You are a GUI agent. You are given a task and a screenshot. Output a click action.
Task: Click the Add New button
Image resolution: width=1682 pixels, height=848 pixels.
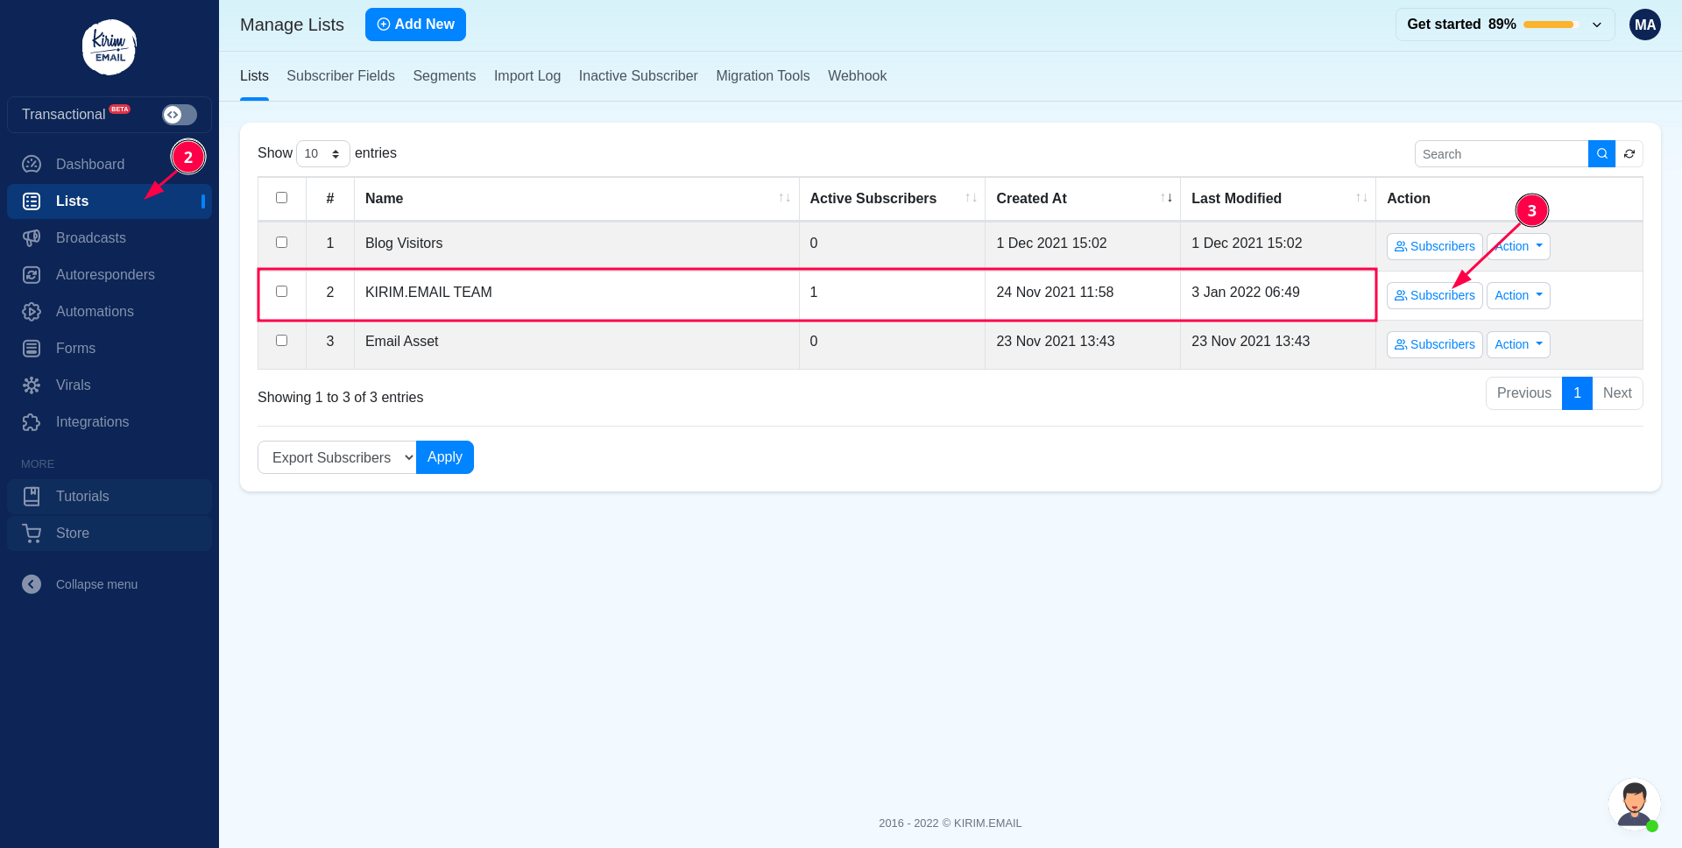415,25
